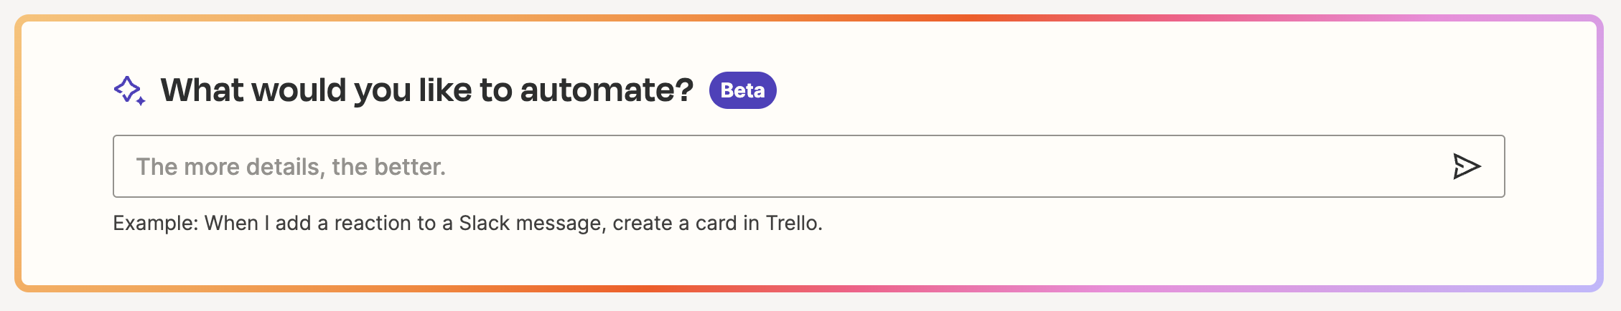Click the word "message," in the example
This screenshot has height=311, width=1621.
pos(561,224)
